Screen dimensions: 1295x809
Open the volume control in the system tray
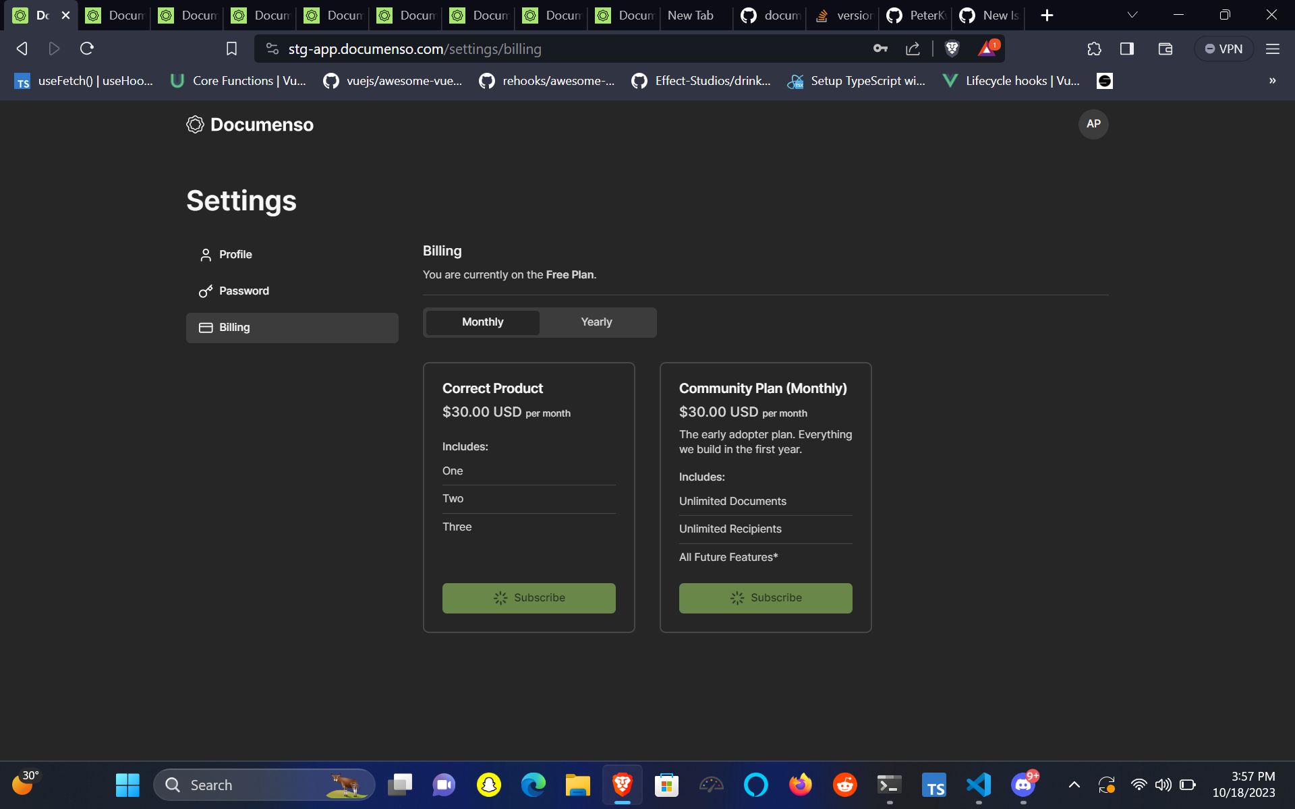(1163, 784)
